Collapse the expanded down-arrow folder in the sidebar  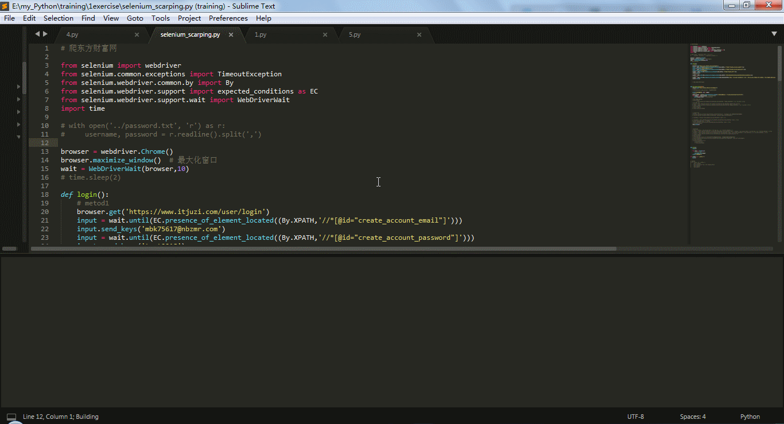(x=18, y=137)
